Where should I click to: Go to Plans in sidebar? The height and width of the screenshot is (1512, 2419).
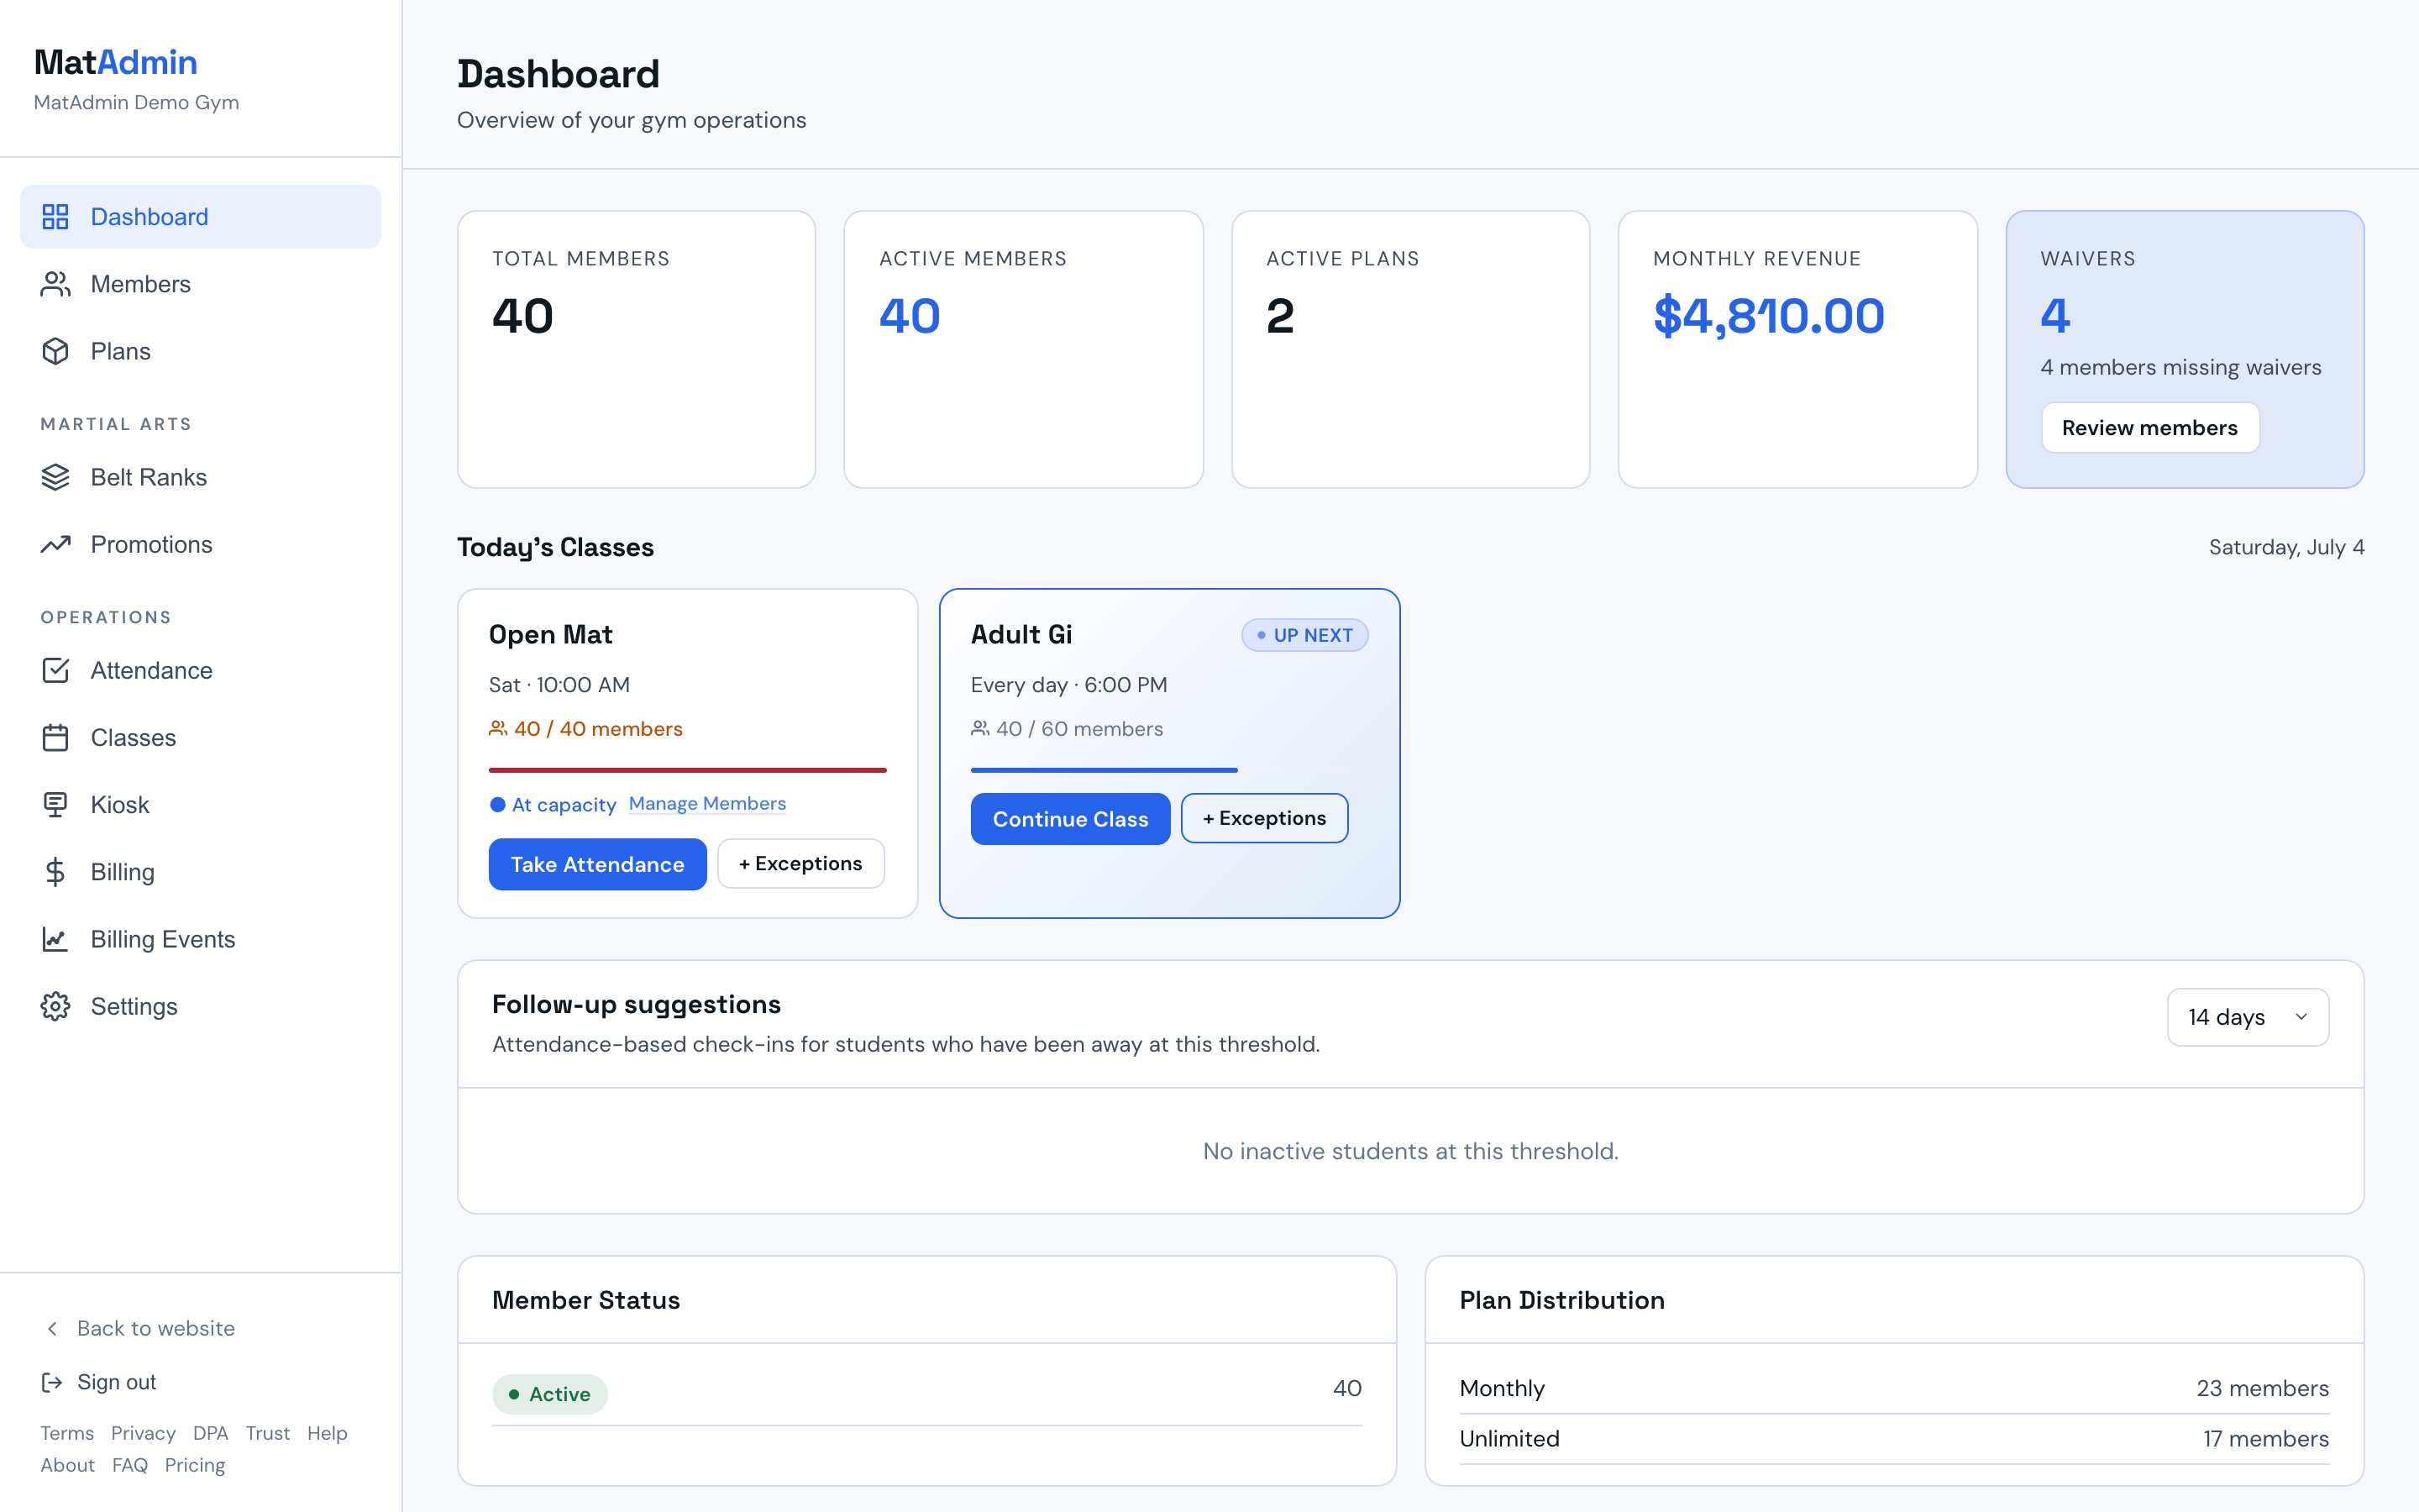coord(200,351)
